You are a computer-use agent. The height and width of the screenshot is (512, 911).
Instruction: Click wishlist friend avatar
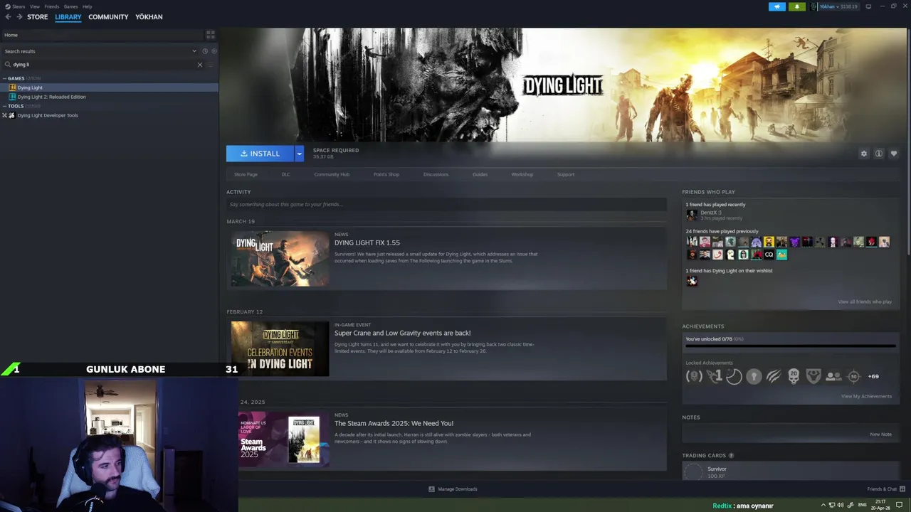click(x=691, y=281)
